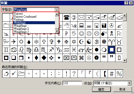Select the floppy disk outline symbol
The height and width of the screenshot is (94, 134).
[96, 26]
